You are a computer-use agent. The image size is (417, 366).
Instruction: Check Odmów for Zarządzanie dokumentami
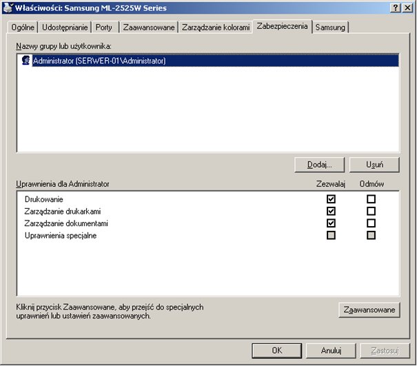click(x=371, y=223)
